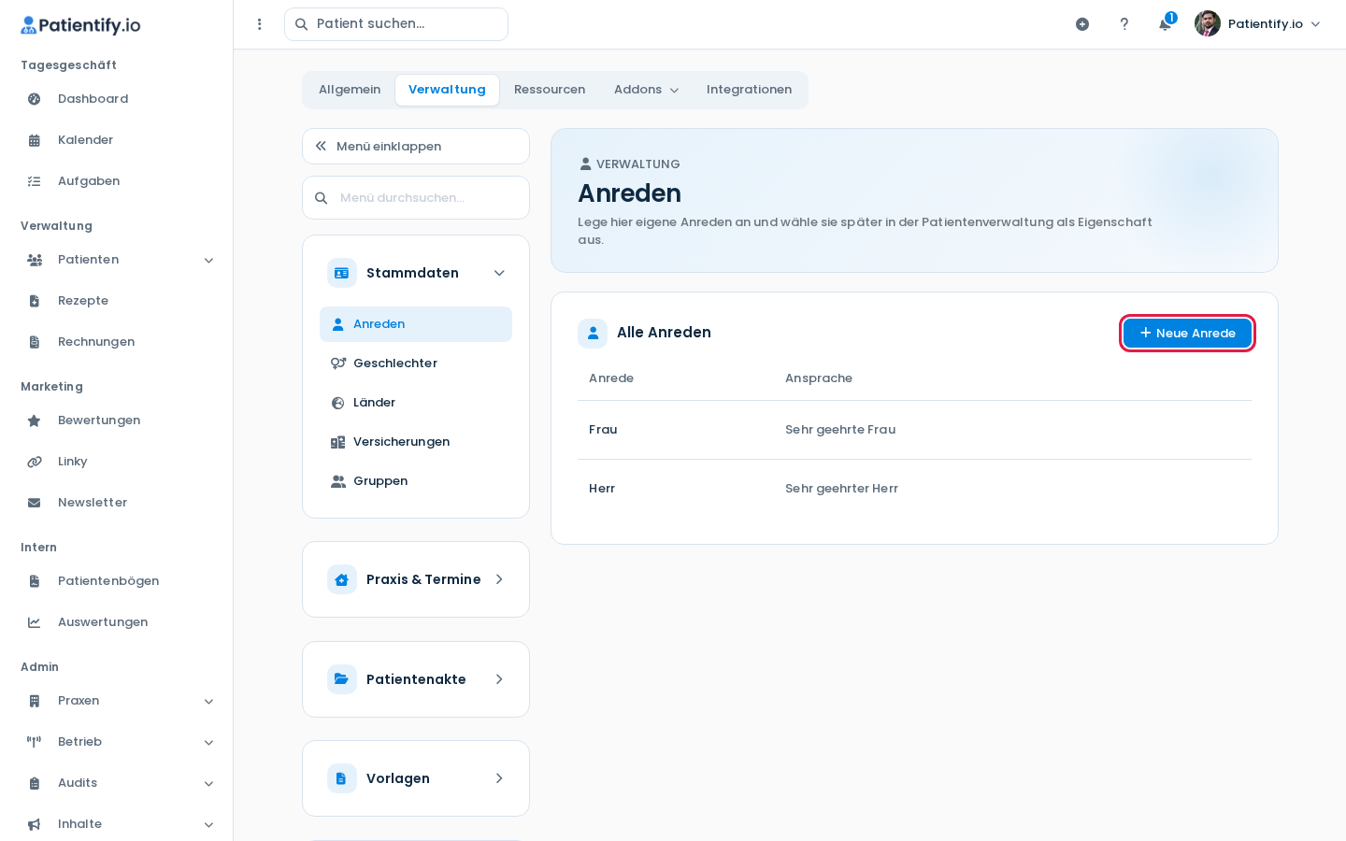Click the Aufgaben checklist icon
This screenshot has width=1346, height=841.
click(x=35, y=181)
